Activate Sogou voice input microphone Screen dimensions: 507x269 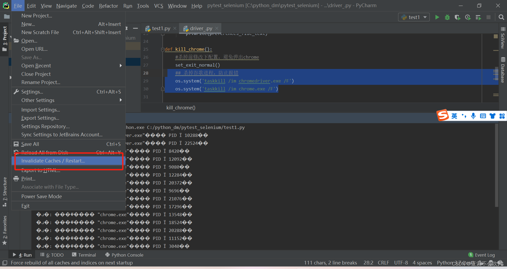[x=473, y=116]
